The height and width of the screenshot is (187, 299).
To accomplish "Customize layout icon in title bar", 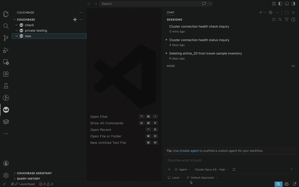I will click(274, 4).
